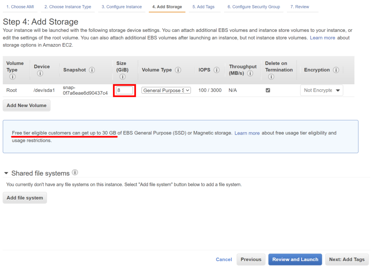Click the Add New Volume button
Screen dimensions: 372x267
(27, 105)
